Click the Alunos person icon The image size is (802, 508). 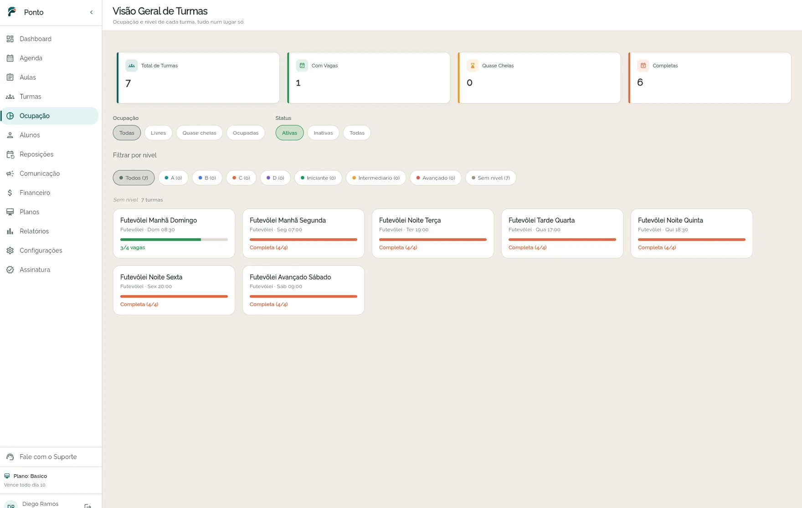point(10,135)
